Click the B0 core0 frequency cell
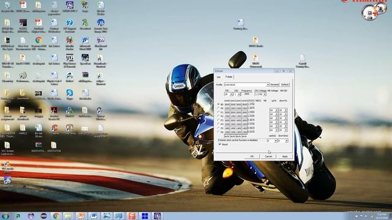Screen dimensions: 392x220 pos(227,105)
